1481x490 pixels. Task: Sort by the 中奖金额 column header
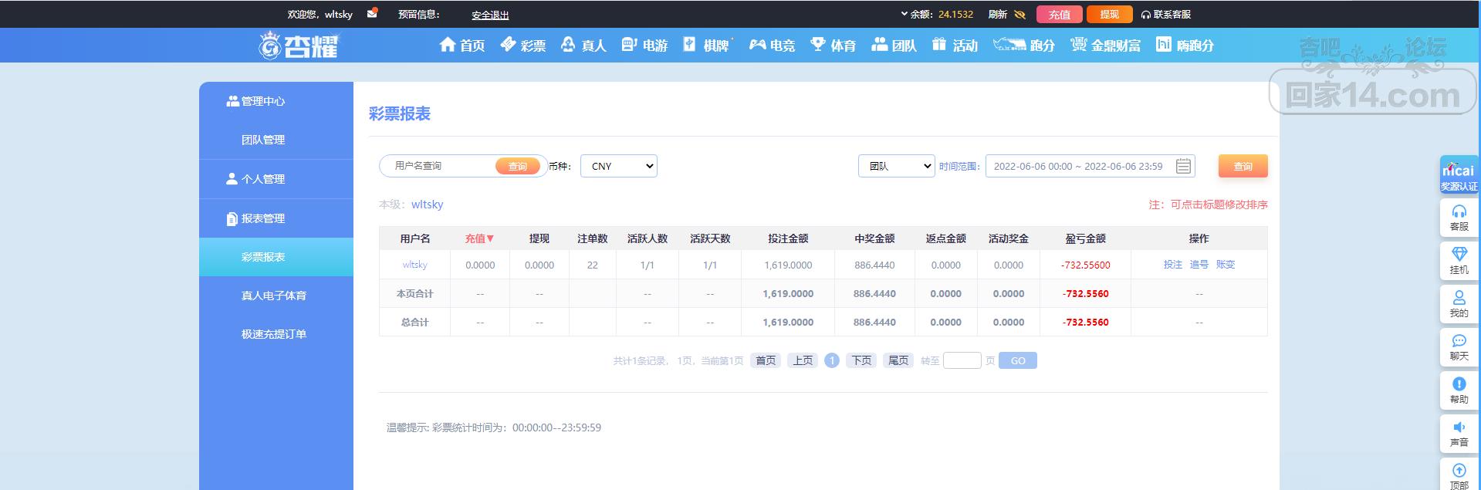pyautogui.click(x=874, y=238)
